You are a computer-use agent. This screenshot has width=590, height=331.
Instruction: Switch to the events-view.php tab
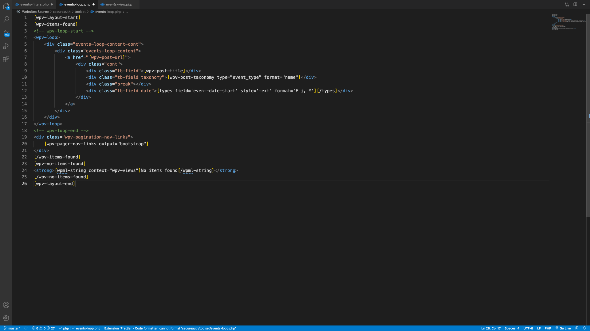(119, 4)
